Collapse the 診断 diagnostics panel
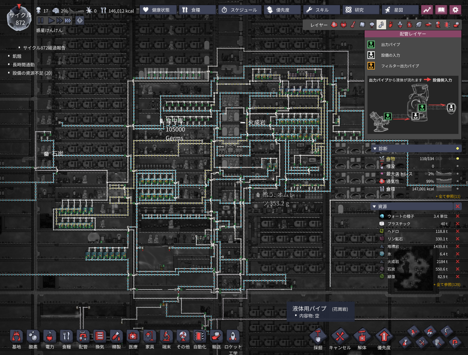 pyautogui.click(x=416, y=148)
